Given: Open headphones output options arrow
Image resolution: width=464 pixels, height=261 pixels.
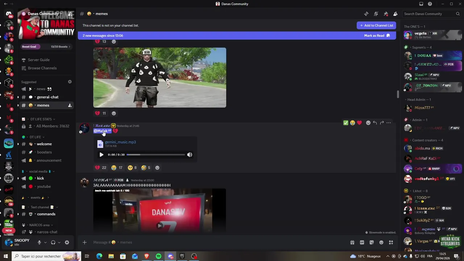Looking at the screenshot, I should [x=59, y=243].
